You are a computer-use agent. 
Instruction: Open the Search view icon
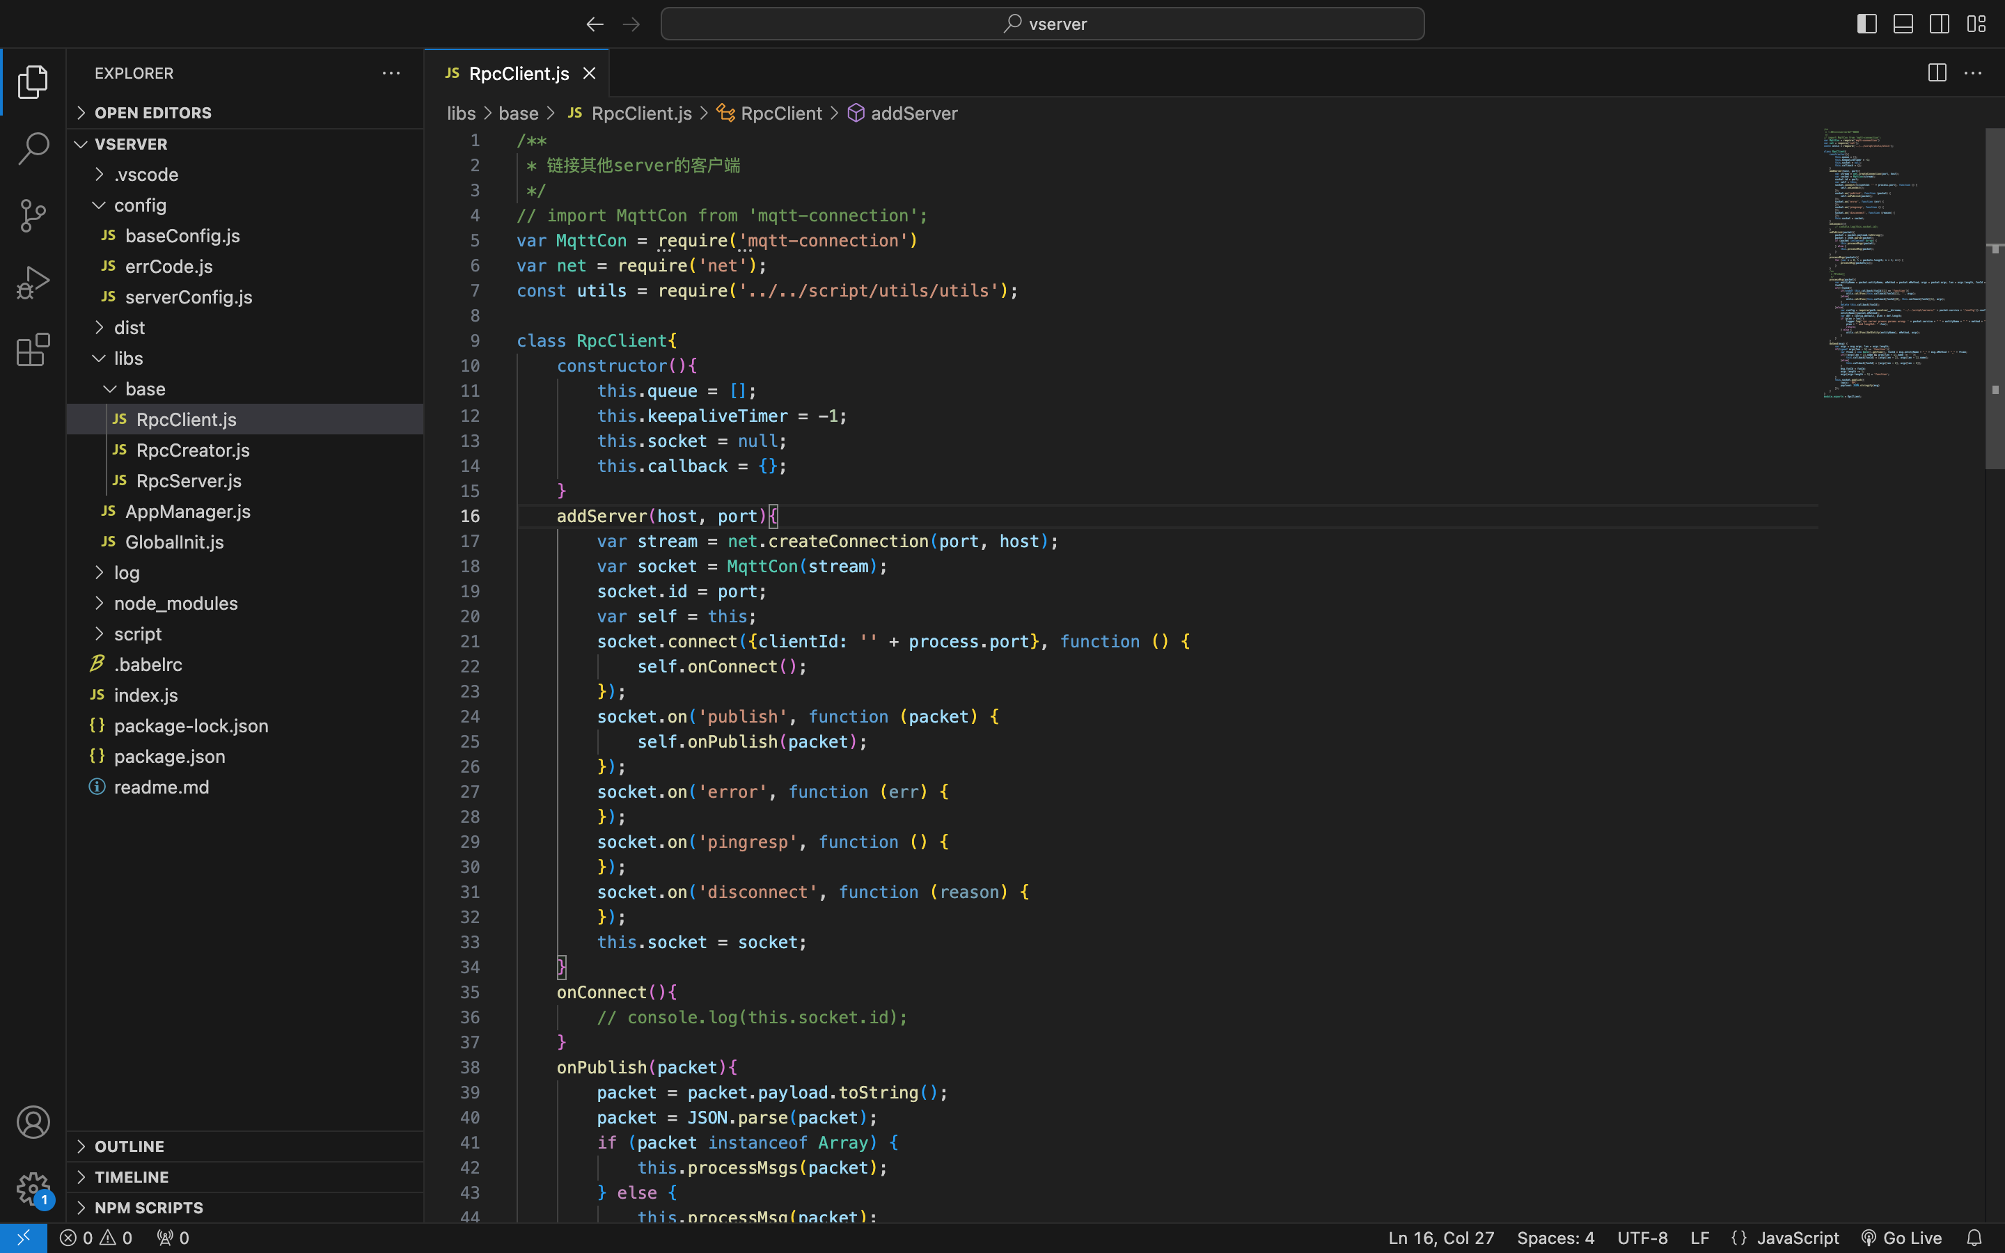33,148
